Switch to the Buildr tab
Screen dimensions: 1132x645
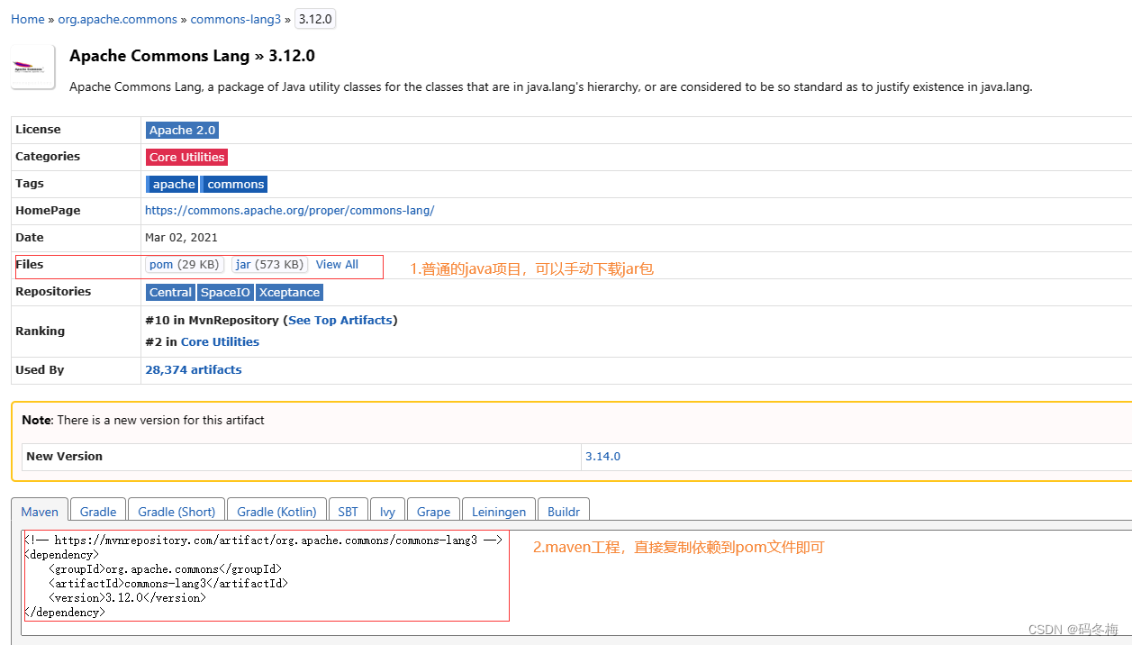click(x=564, y=511)
